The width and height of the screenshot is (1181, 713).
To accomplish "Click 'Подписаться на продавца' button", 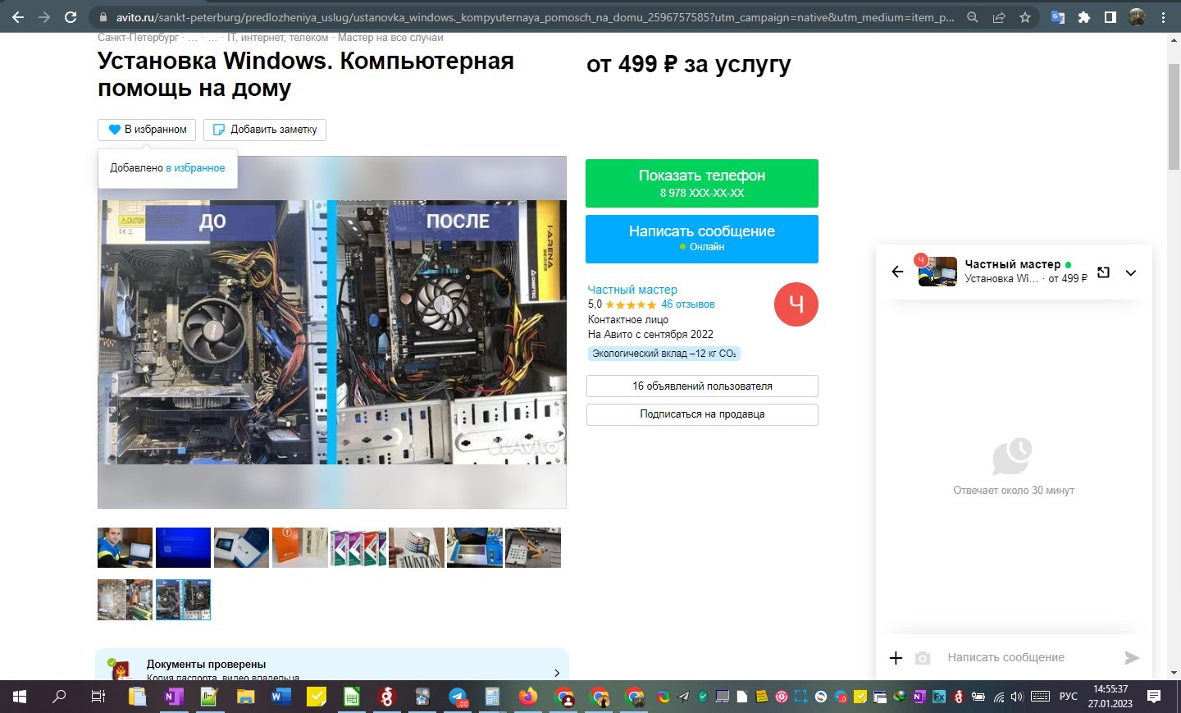I will 702,414.
